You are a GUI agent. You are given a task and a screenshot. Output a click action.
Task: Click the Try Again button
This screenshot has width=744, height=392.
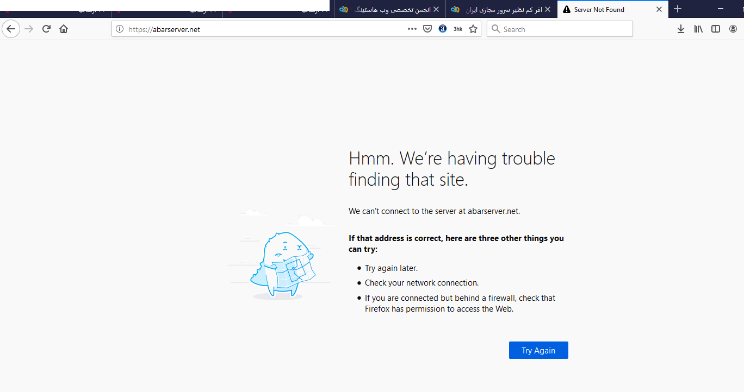(x=538, y=350)
